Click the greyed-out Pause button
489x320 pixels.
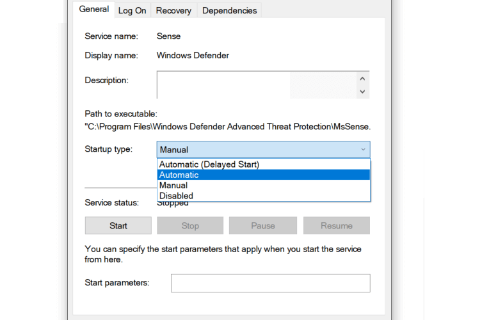coord(263,225)
